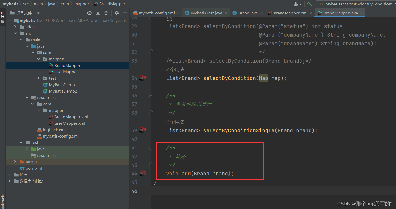Click the selectByConditionSingle method name
The height and width of the screenshot is (209, 396).
[x=239, y=130]
